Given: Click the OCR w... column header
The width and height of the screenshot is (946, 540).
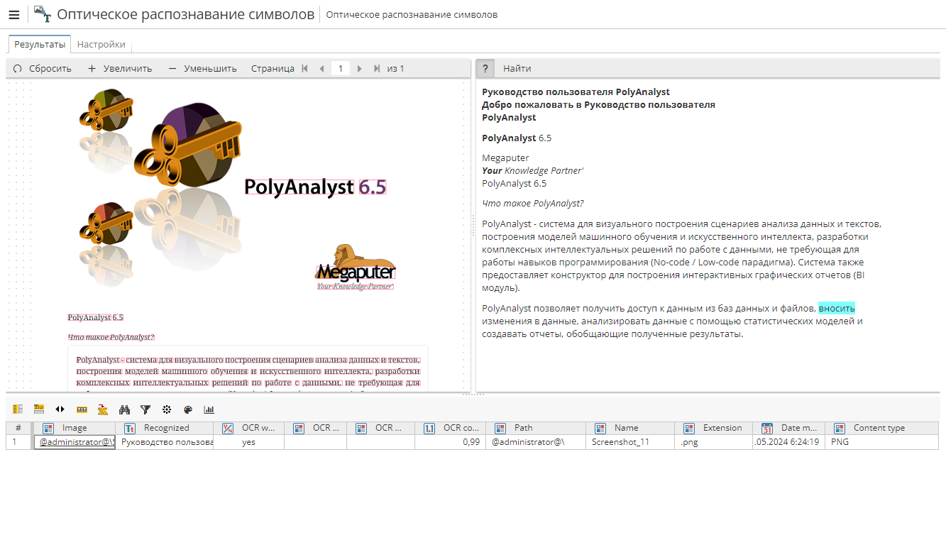Looking at the screenshot, I should click(249, 428).
